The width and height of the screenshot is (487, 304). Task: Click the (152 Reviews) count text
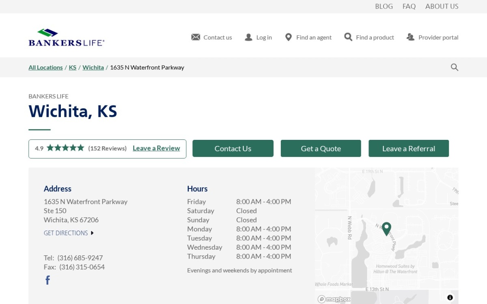coord(108,148)
